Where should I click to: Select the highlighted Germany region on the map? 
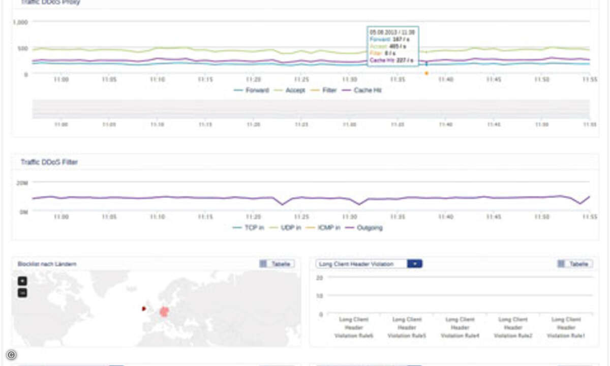[164, 311]
